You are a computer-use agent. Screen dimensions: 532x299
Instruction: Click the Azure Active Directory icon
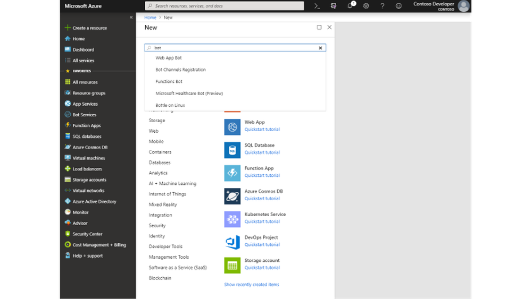pyautogui.click(x=68, y=201)
